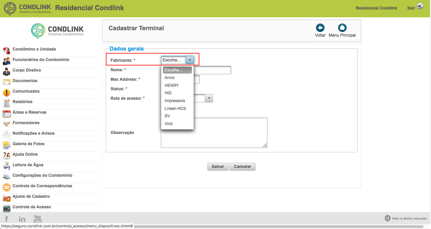This screenshot has width=431, height=229.
Task: Open Ajuste de Cadastro menu link
Action: [x=31, y=196]
